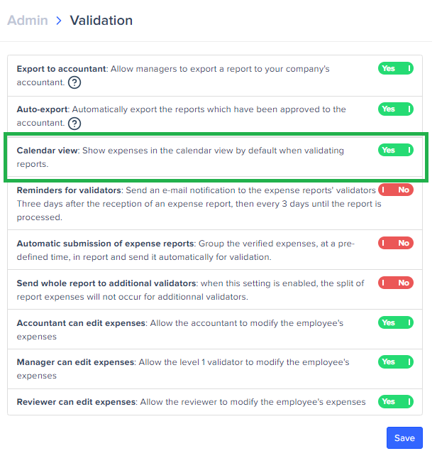The width and height of the screenshot is (437, 468).
Task: Enable Send whole report to additional validators
Action: pyautogui.click(x=395, y=283)
